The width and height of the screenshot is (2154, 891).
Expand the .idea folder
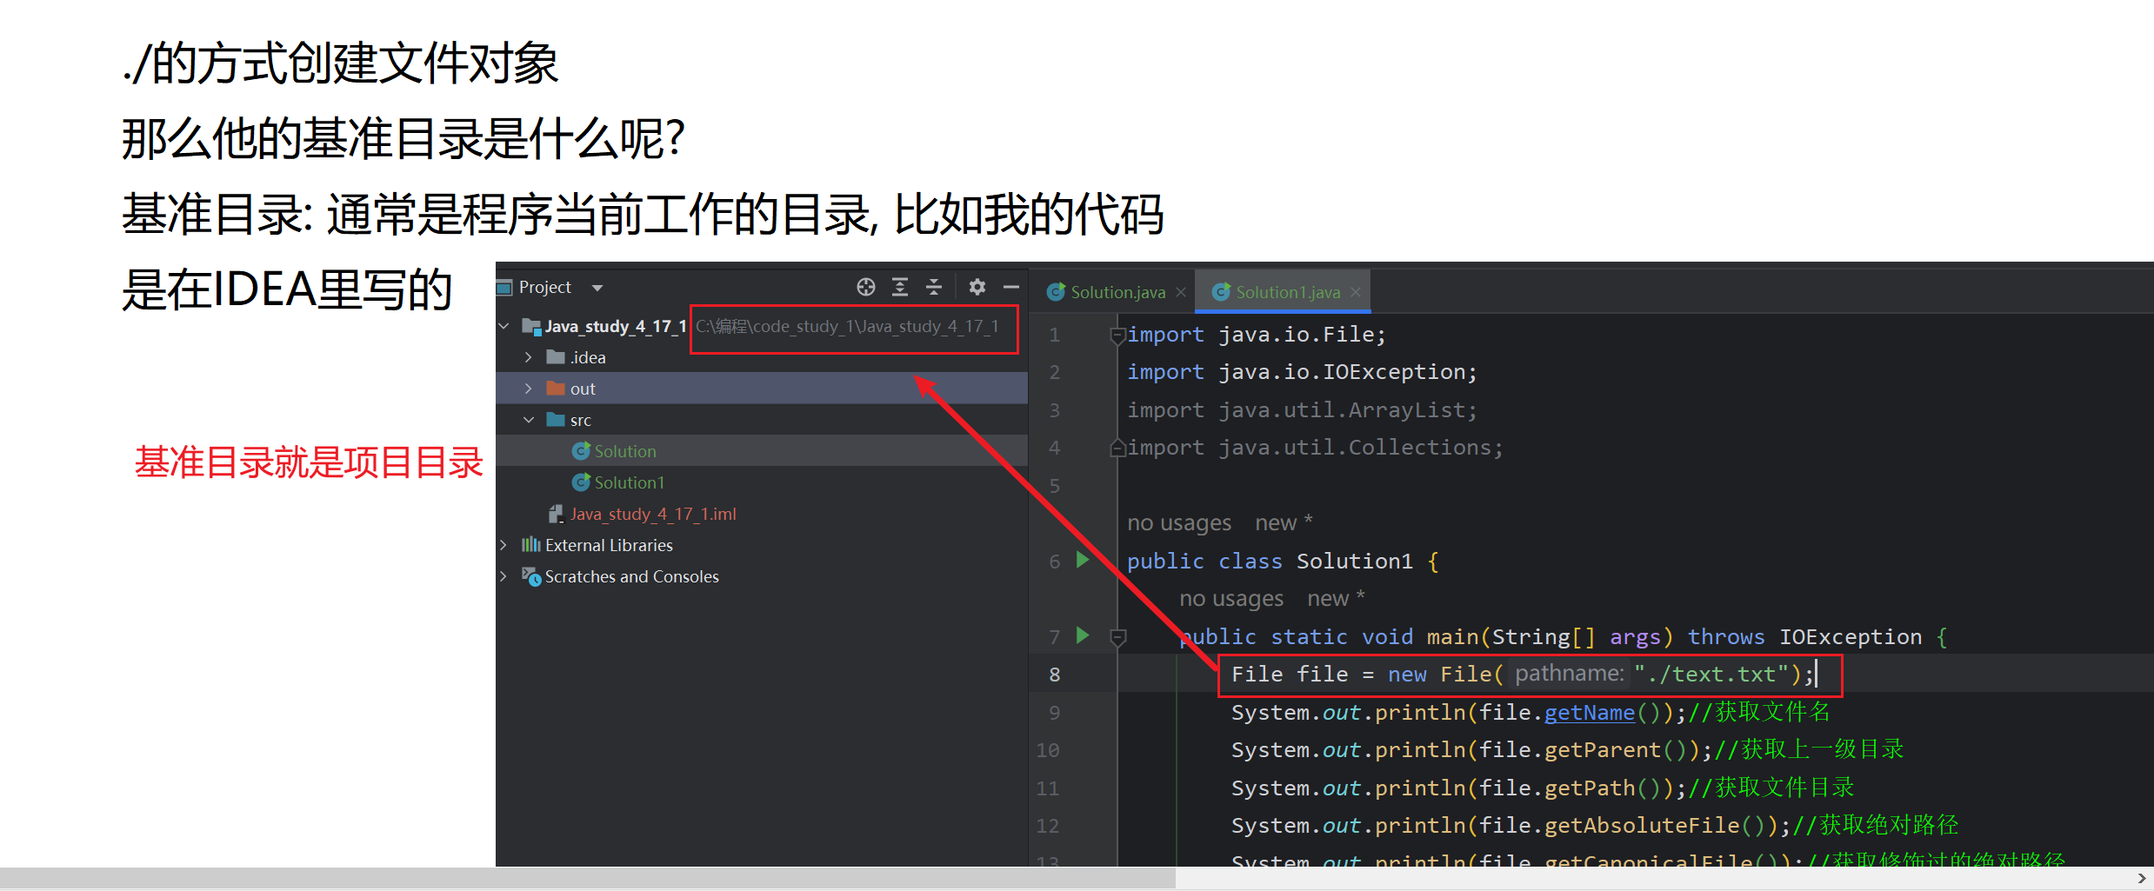528,356
